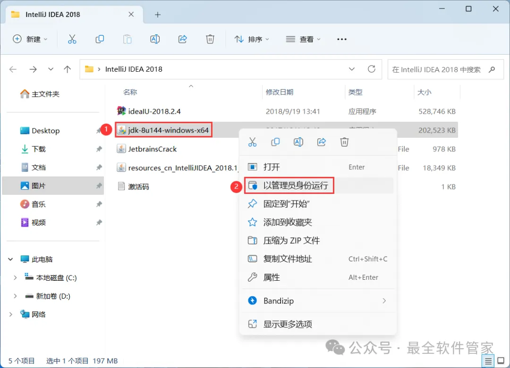This screenshot has width=510, height=368.
Task: Expand the 网络 tree node
Action: pos(11,314)
